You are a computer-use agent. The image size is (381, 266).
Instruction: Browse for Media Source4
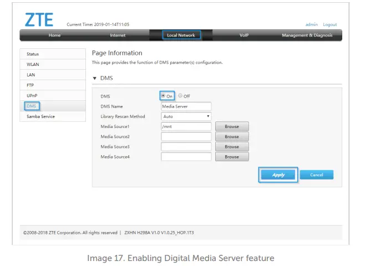tap(232, 157)
